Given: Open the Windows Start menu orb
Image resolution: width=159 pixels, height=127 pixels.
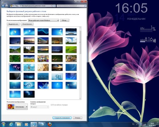Looking at the screenshot, I should [3, 124].
